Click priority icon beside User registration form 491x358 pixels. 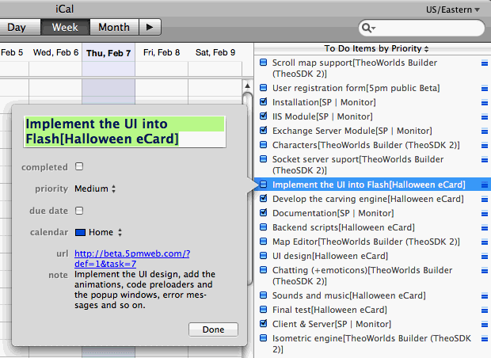[x=485, y=88]
